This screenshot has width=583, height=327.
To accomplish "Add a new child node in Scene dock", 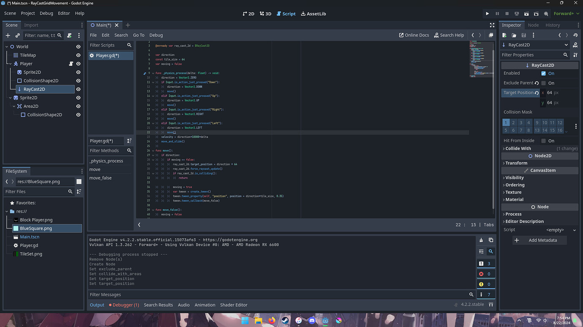I will click(8, 35).
